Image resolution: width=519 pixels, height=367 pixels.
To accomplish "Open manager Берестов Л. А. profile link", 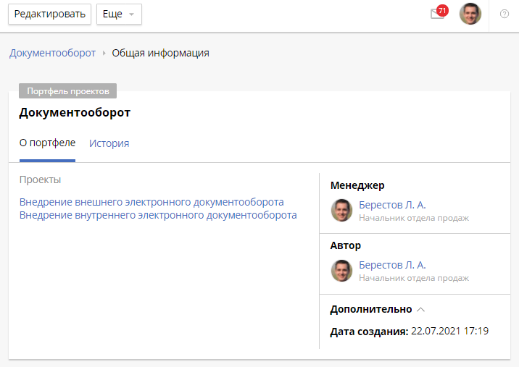I will pos(392,205).
